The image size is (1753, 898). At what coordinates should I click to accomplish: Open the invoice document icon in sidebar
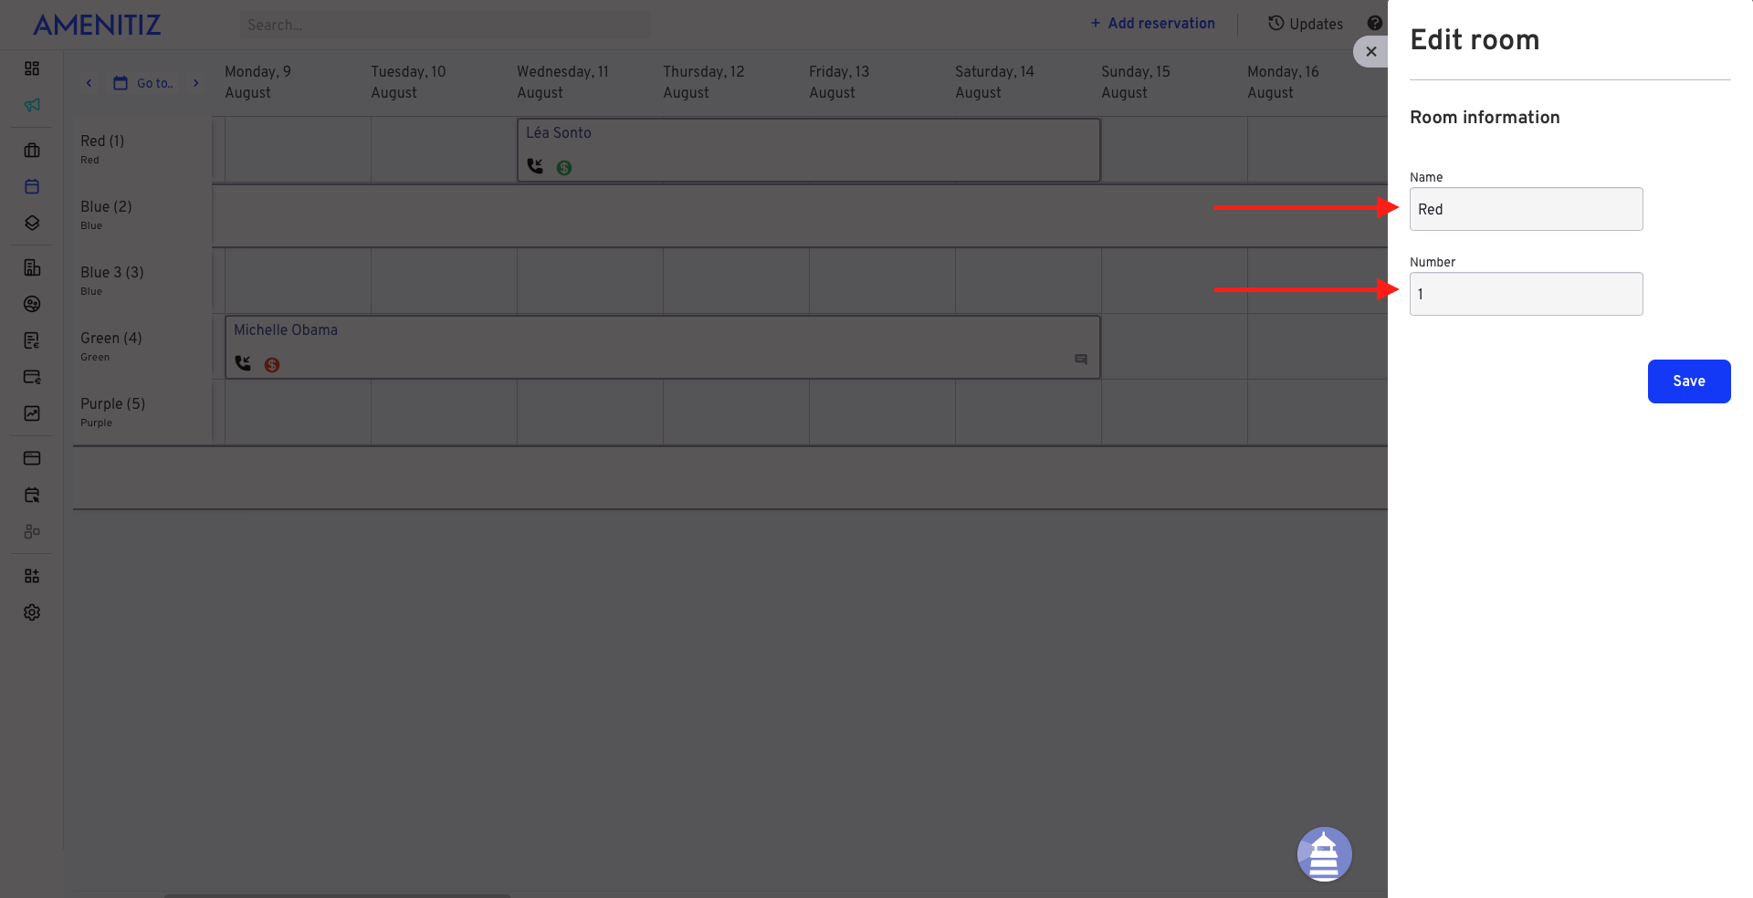click(32, 340)
